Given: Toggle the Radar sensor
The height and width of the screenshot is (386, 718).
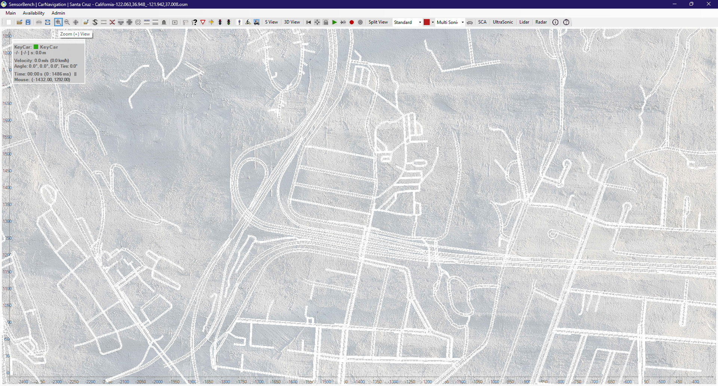Looking at the screenshot, I should (541, 22).
